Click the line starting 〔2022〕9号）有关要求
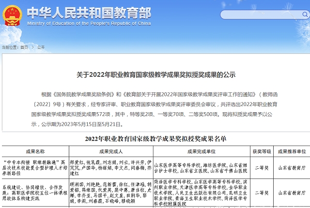This screenshot has height=208, width=310. [155, 104]
